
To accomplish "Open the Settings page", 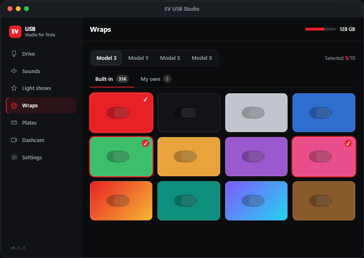I will [41, 157].
